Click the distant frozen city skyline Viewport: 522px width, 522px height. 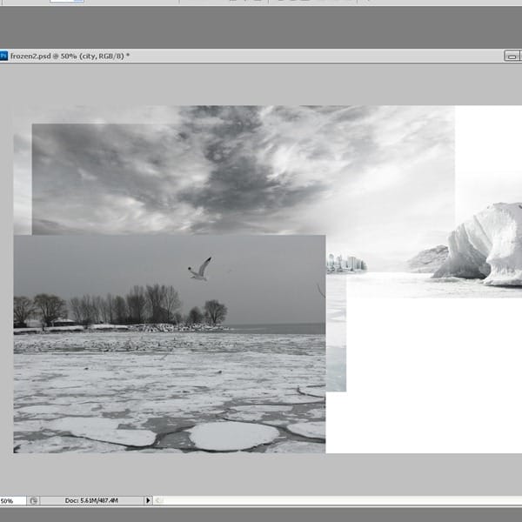[x=346, y=263]
